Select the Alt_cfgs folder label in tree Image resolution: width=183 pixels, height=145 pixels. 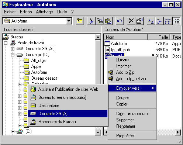(38, 61)
